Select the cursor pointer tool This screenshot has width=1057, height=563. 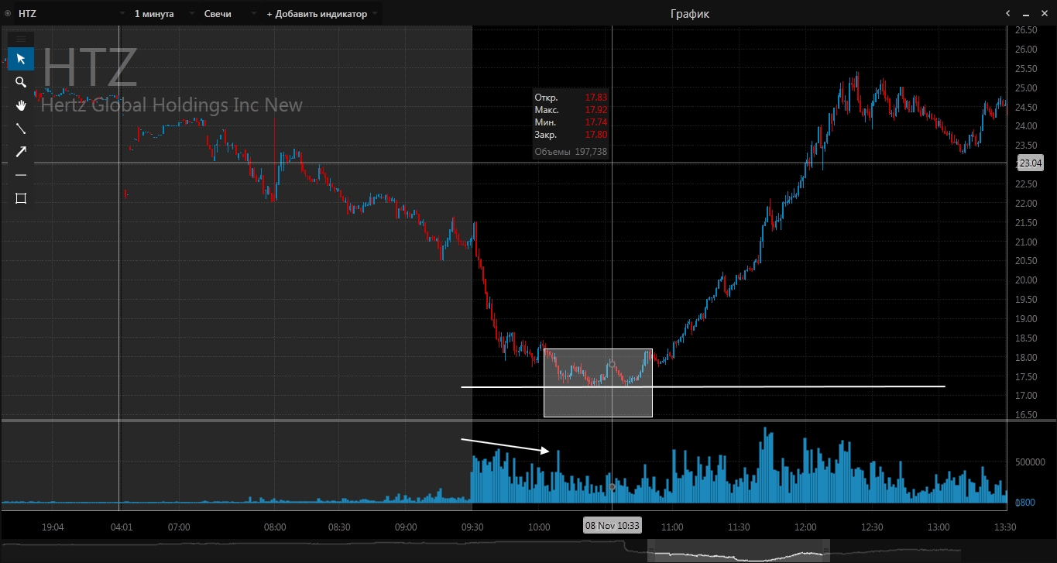pos(21,59)
